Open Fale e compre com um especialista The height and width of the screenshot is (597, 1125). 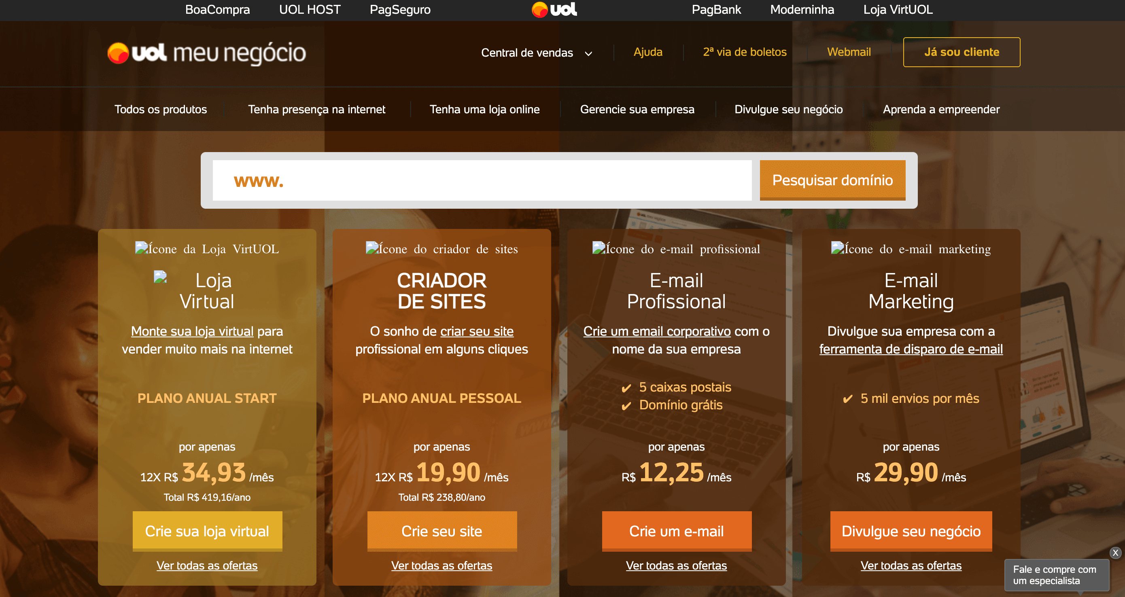(1055, 575)
